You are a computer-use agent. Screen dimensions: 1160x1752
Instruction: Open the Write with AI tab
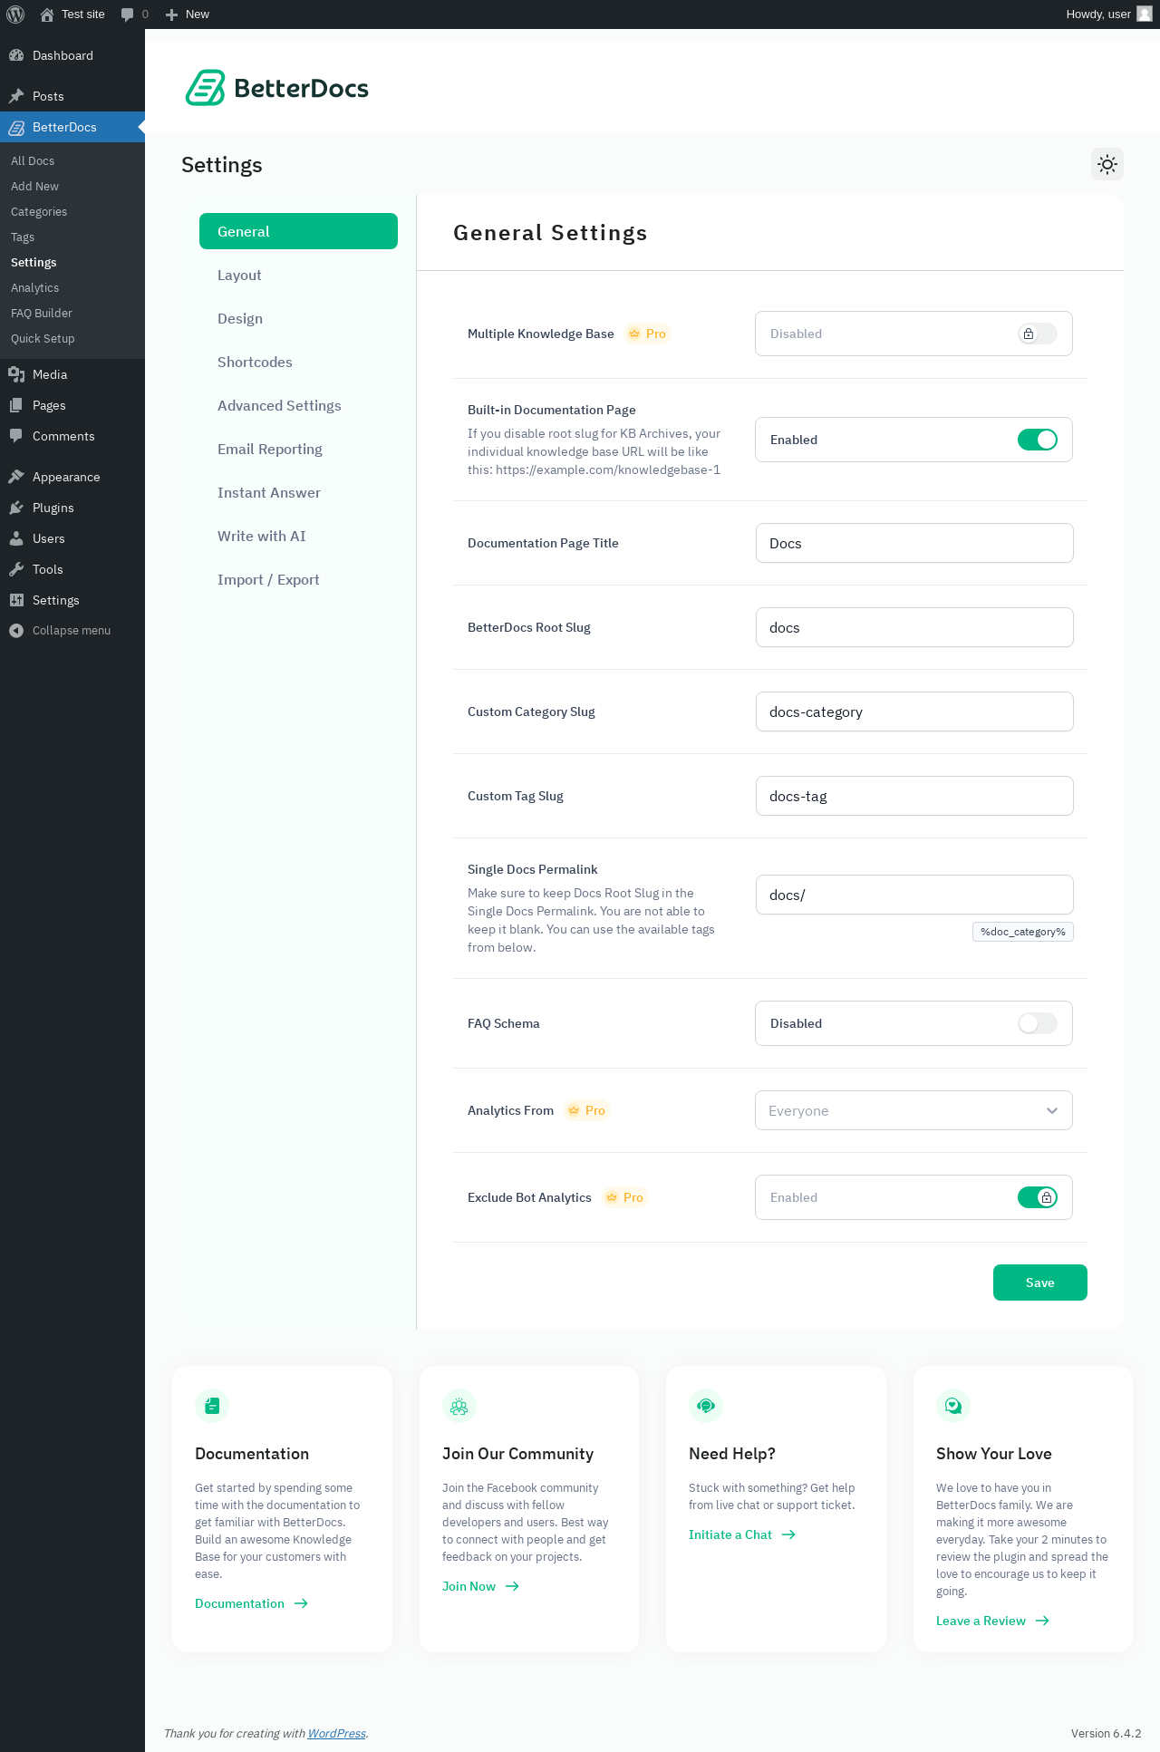298,536
